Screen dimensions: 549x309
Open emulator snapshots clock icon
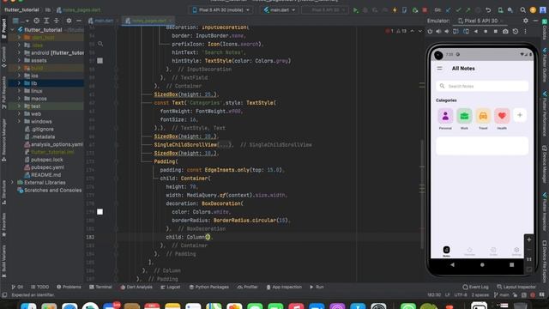516,31
